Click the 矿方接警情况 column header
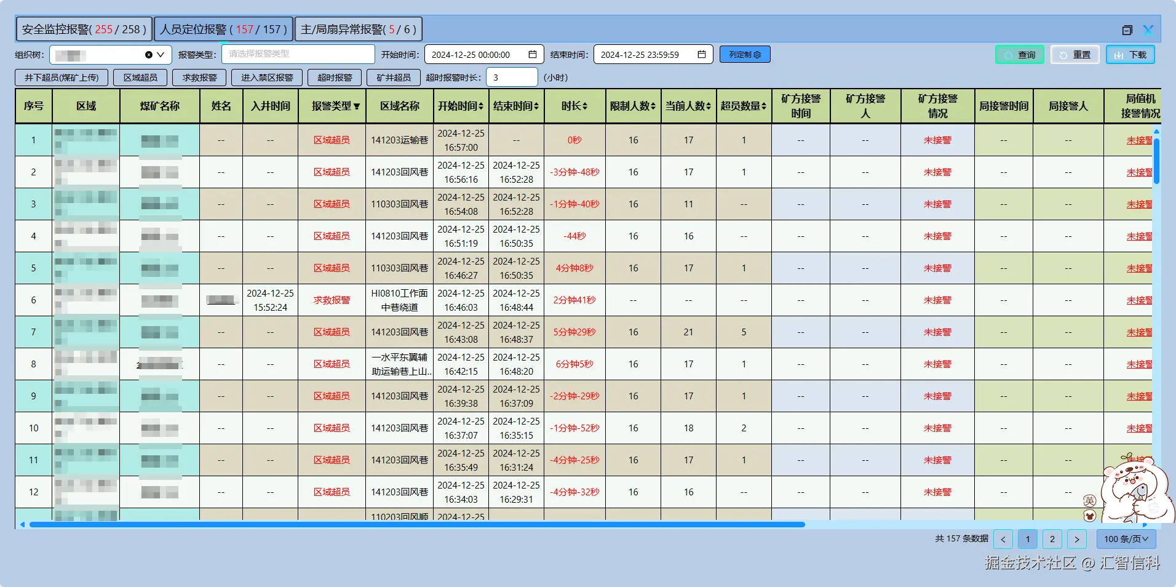1176x587 pixels. (937, 106)
